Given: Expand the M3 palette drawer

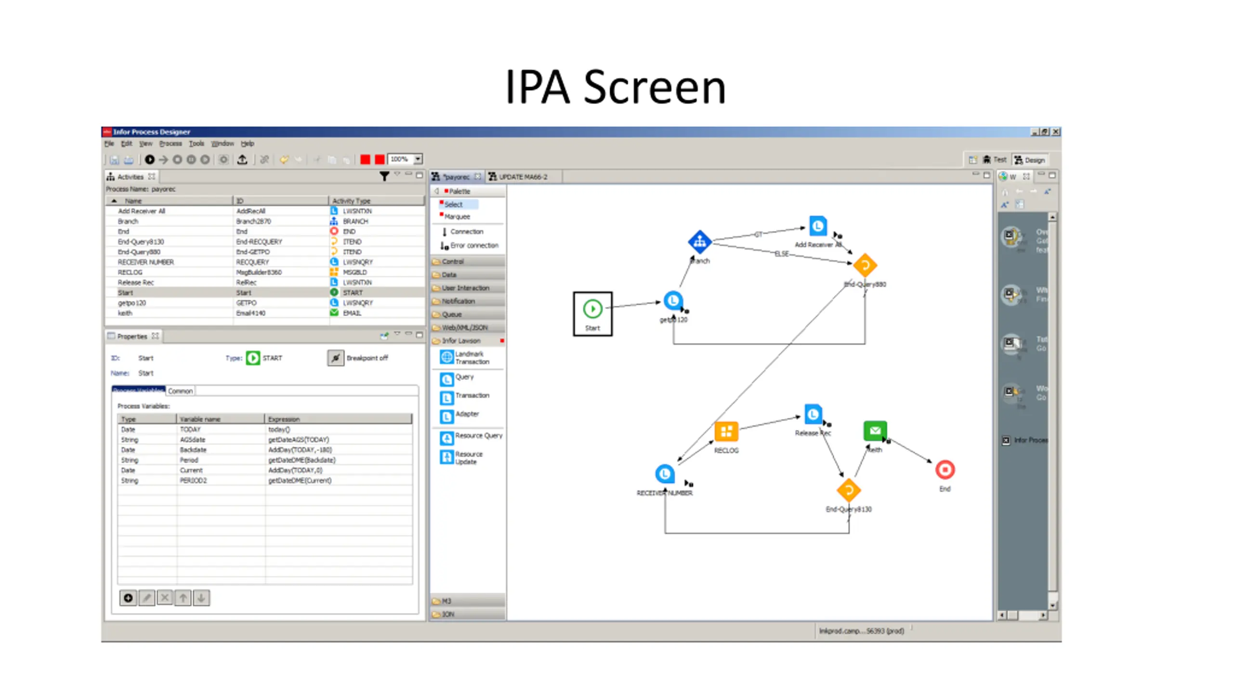Looking at the screenshot, I should [x=468, y=601].
